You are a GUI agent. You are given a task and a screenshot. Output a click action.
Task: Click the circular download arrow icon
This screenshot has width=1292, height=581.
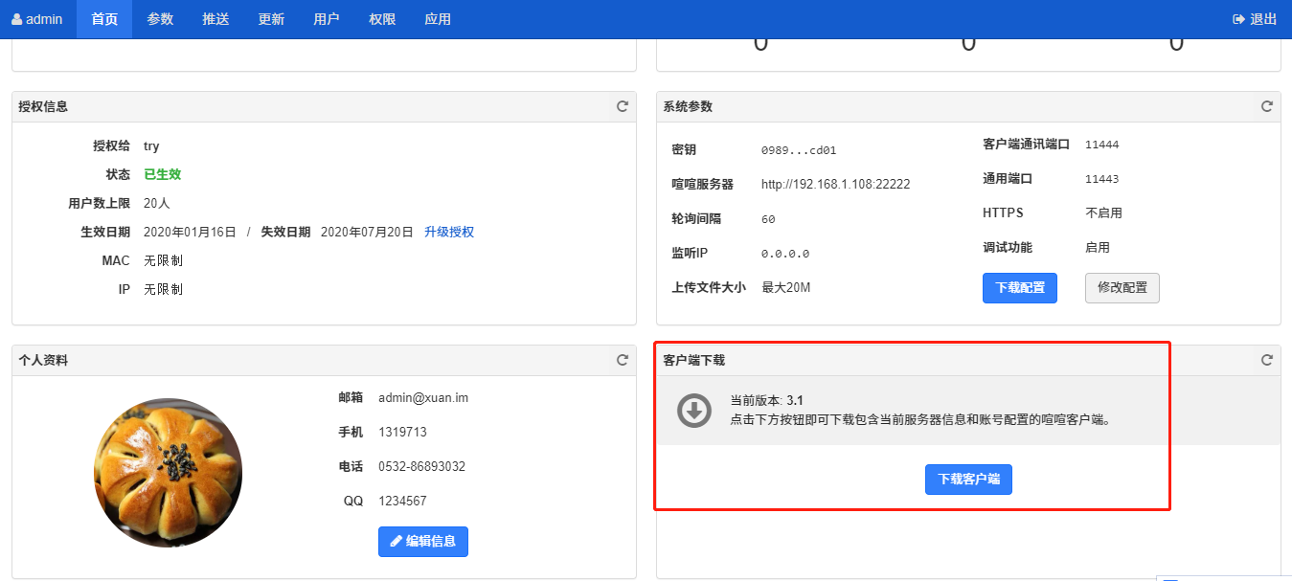pos(694,411)
